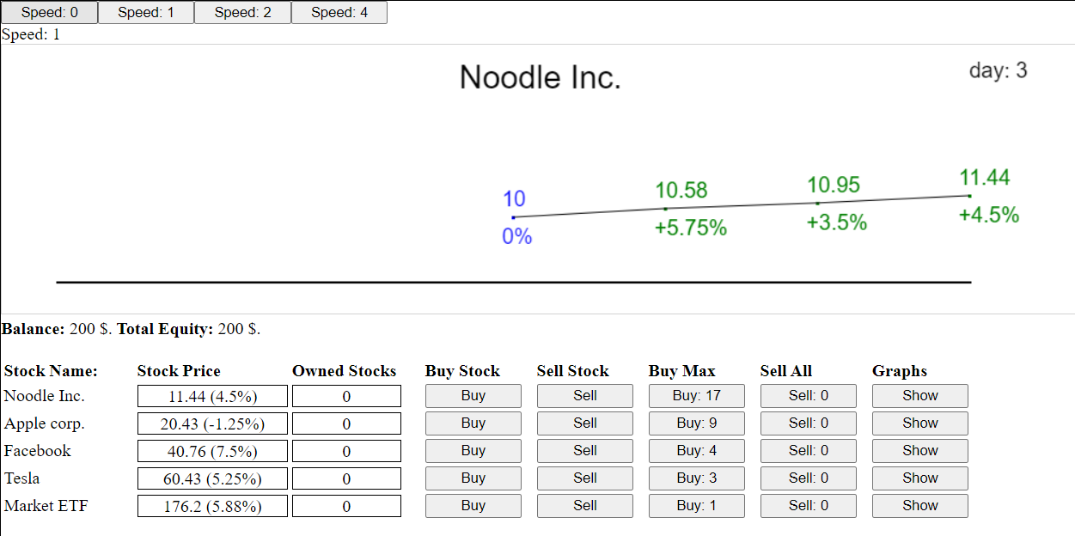Buy one Noodle Inc. stock

[473, 396]
